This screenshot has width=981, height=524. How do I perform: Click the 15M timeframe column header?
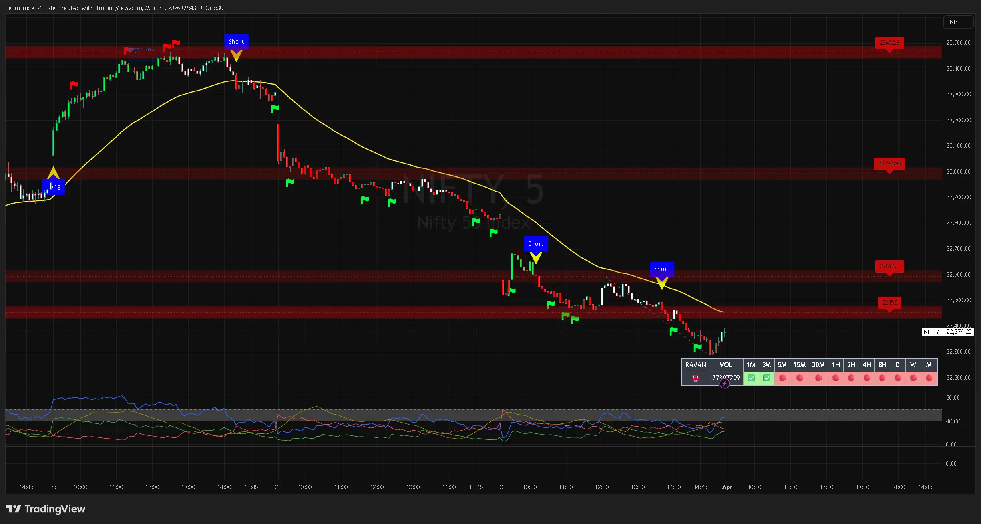tap(799, 365)
